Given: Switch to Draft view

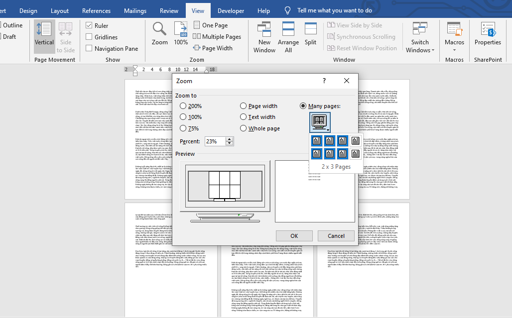Looking at the screenshot, I should pyautogui.click(x=9, y=36).
